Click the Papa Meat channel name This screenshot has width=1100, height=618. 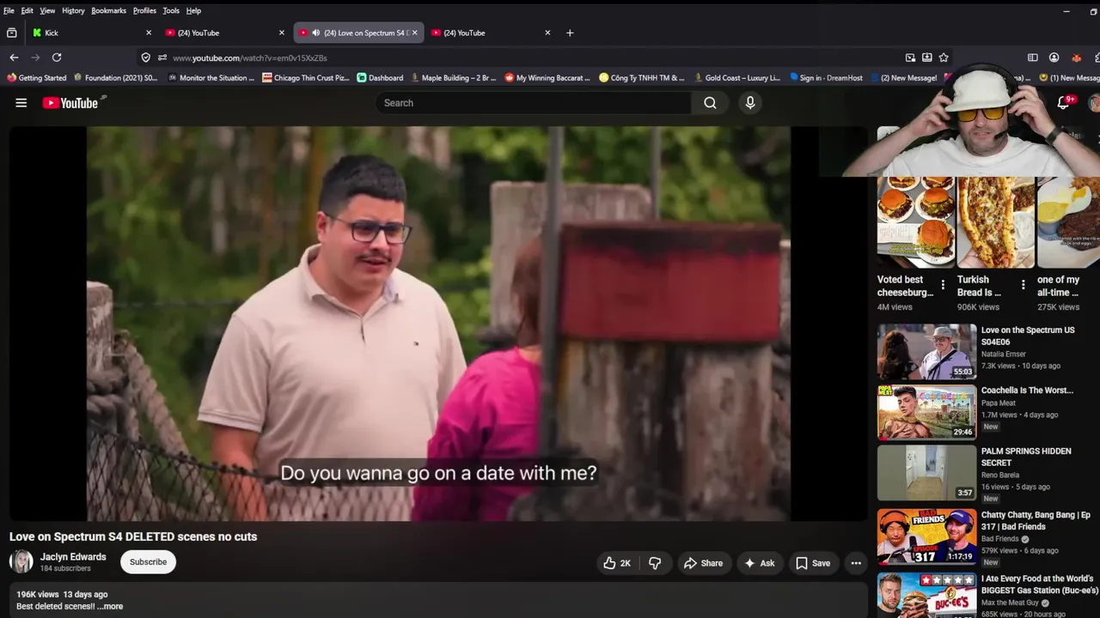coord(1000,403)
